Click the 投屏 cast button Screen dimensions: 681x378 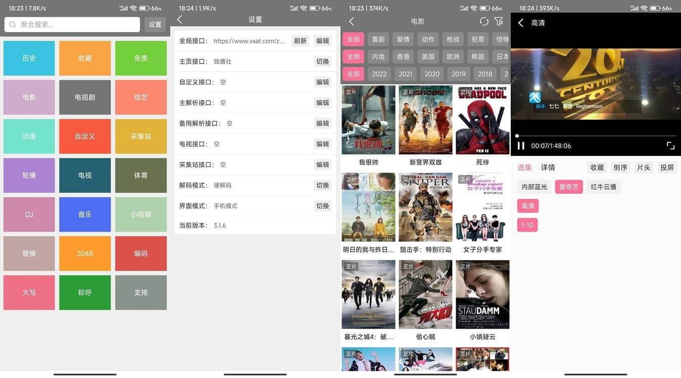pos(667,168)
